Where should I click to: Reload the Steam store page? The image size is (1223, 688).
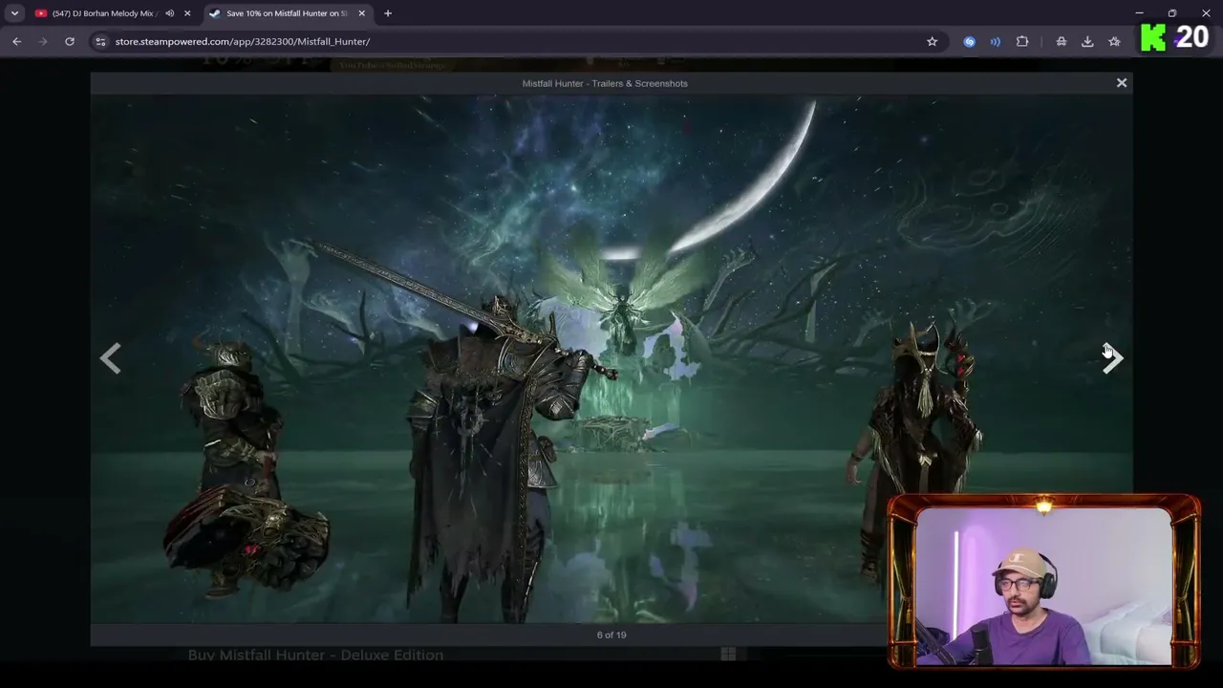70,41
